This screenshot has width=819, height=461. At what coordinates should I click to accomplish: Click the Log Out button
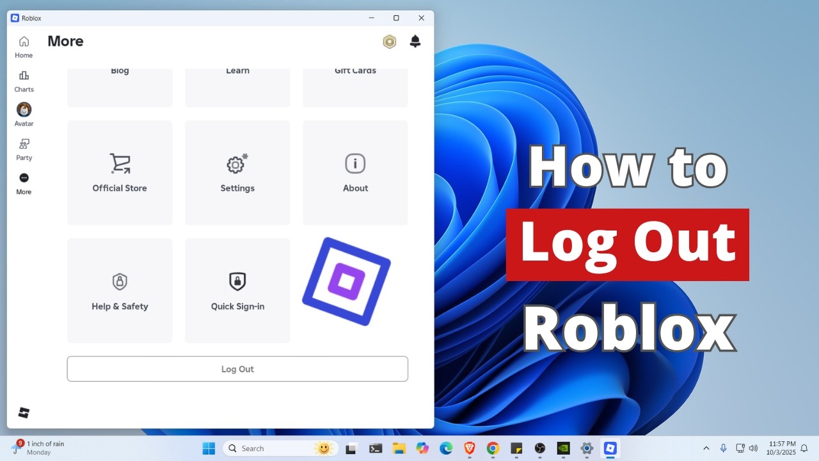[237, 369]
